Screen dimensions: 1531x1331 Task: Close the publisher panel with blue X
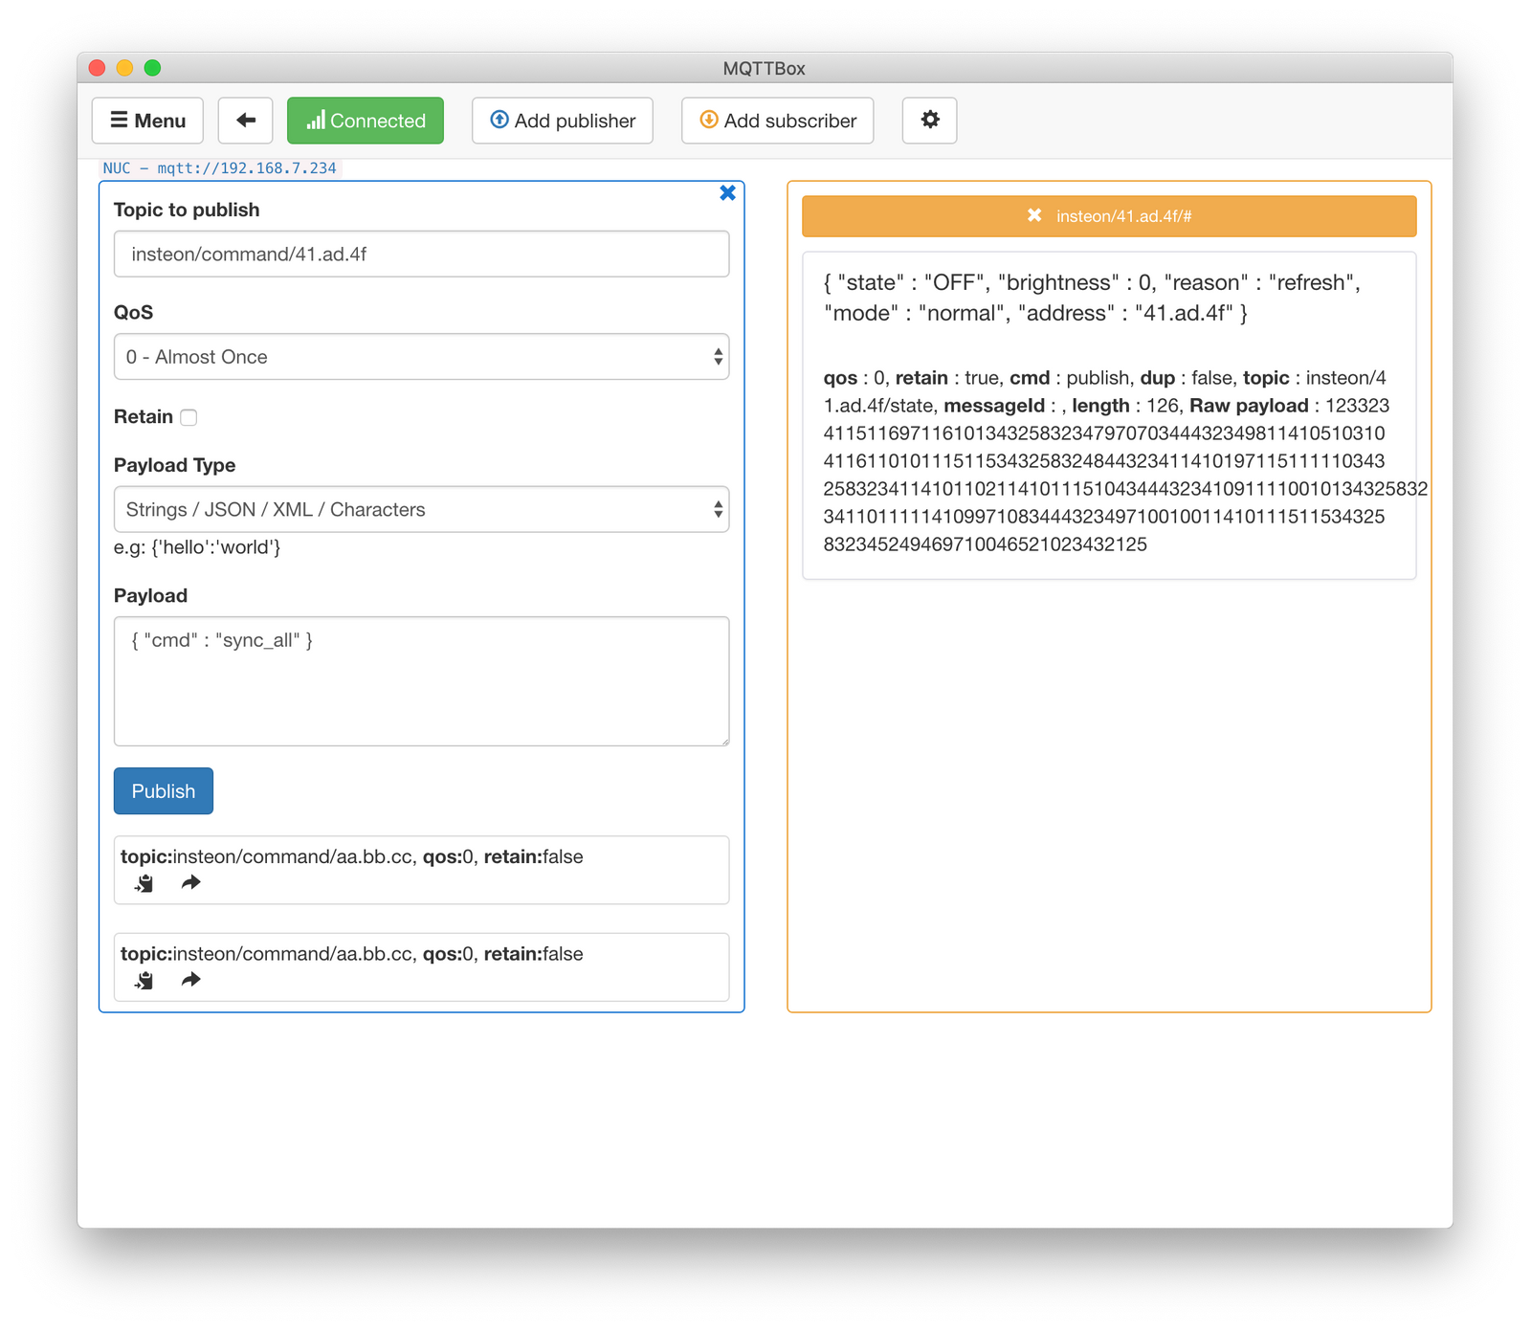[x=728, y=192]
